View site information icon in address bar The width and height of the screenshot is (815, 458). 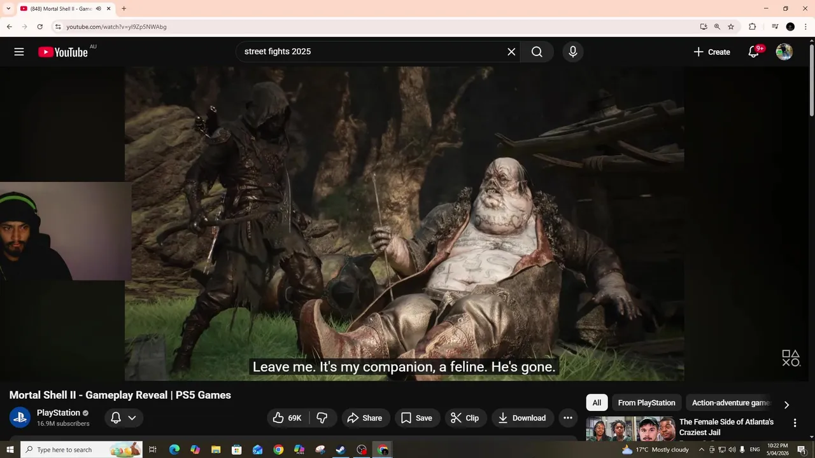[58, 27]
